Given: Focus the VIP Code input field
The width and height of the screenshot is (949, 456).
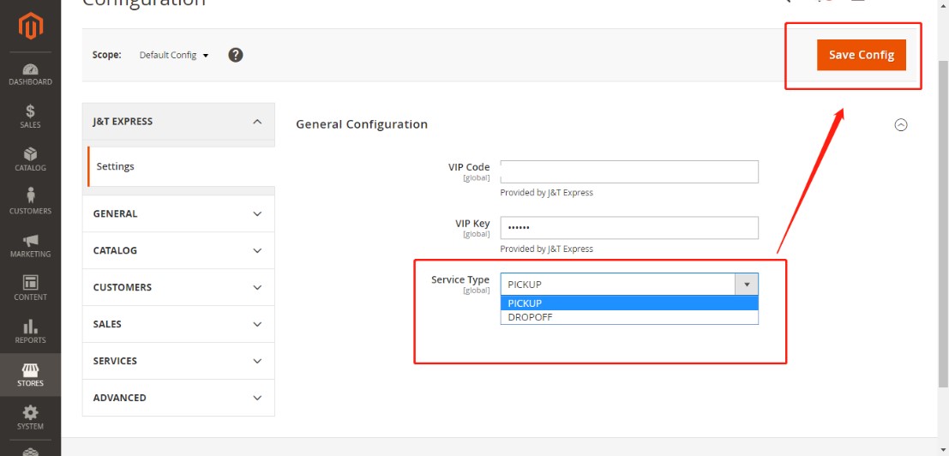Looking at the screenshot, I should coord(629,171).
